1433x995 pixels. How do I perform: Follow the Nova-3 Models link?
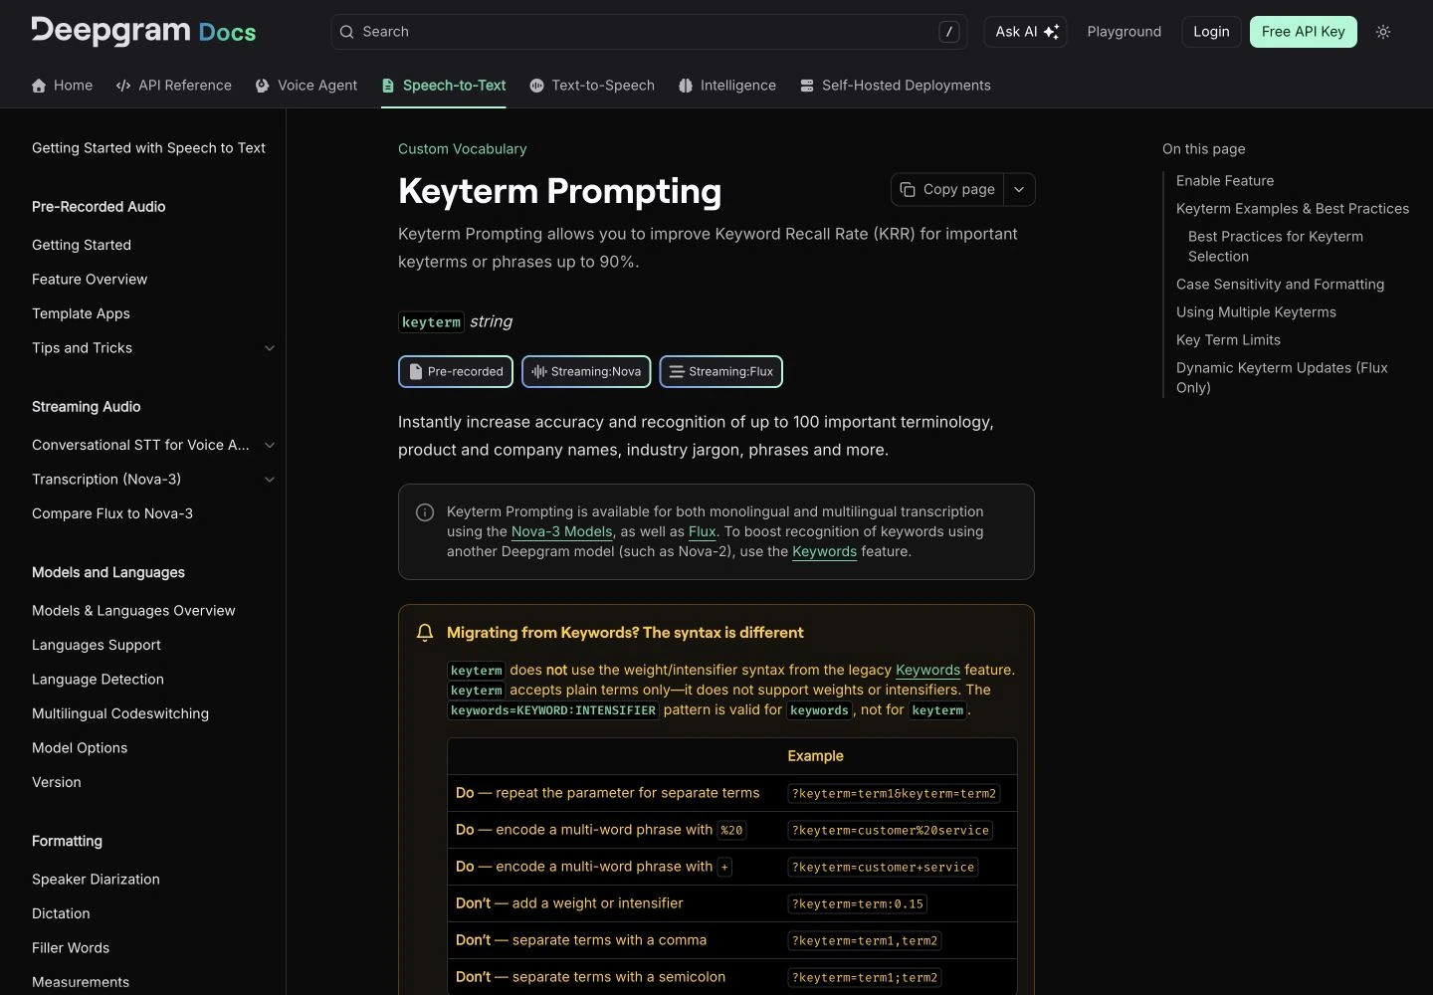561,531
